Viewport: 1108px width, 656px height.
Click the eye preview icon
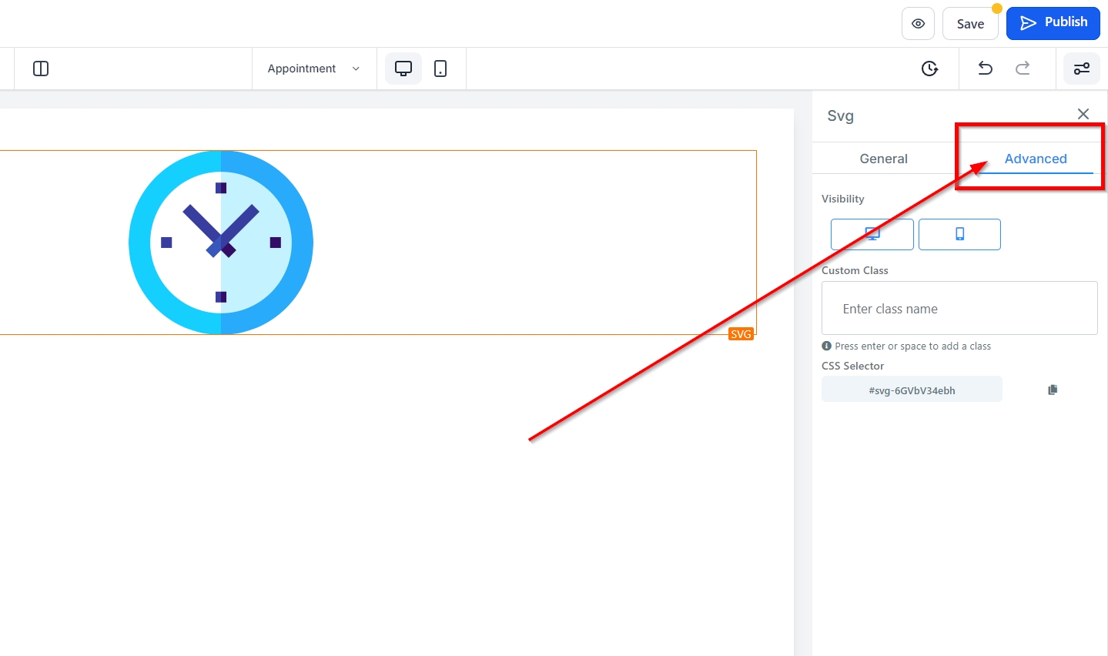click(x=918, y=24)
